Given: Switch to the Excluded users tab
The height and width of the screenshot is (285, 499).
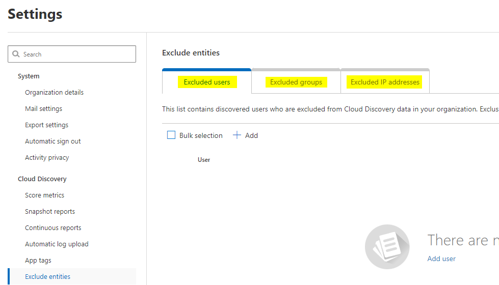Looking at the screenshot, I should click(x=207, y=82).
